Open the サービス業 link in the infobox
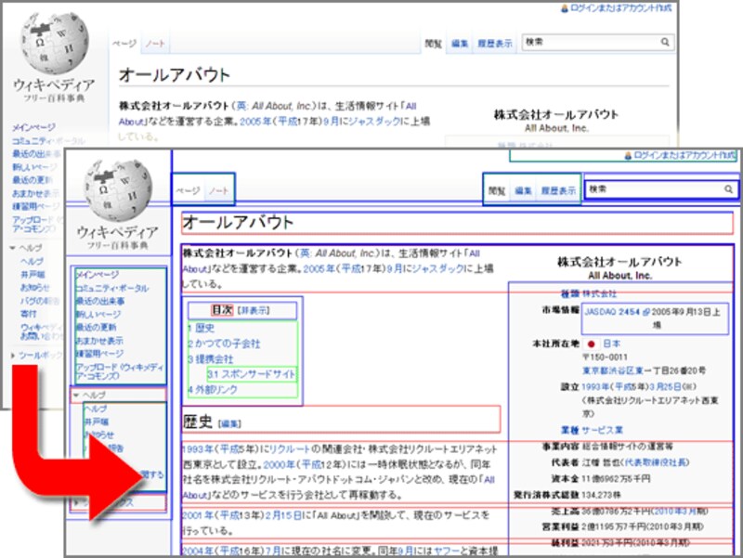 (602, 430)
